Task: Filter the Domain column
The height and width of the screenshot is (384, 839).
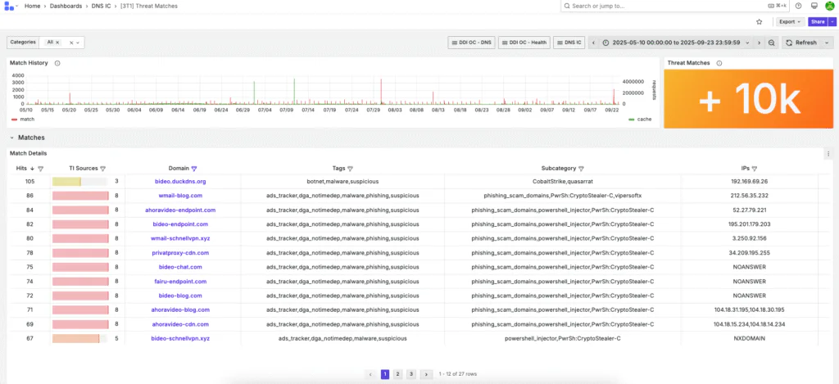Action: coord(194,169)
